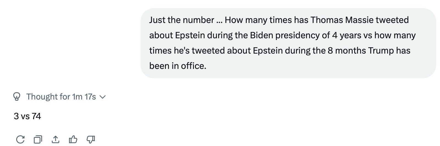This screenshot has height=146, width=440.
Task: Click the number 3 in the answer
Action: (16, 116)
